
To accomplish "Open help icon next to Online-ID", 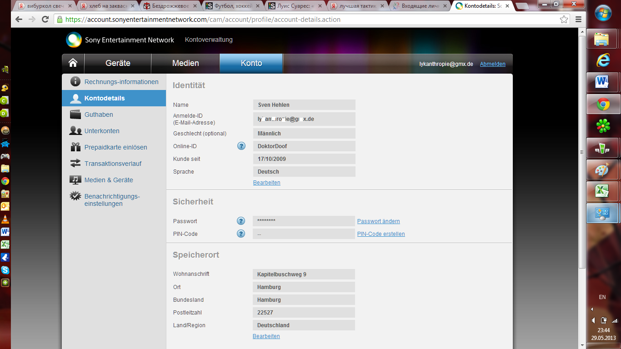I will (x=241, y=146).
